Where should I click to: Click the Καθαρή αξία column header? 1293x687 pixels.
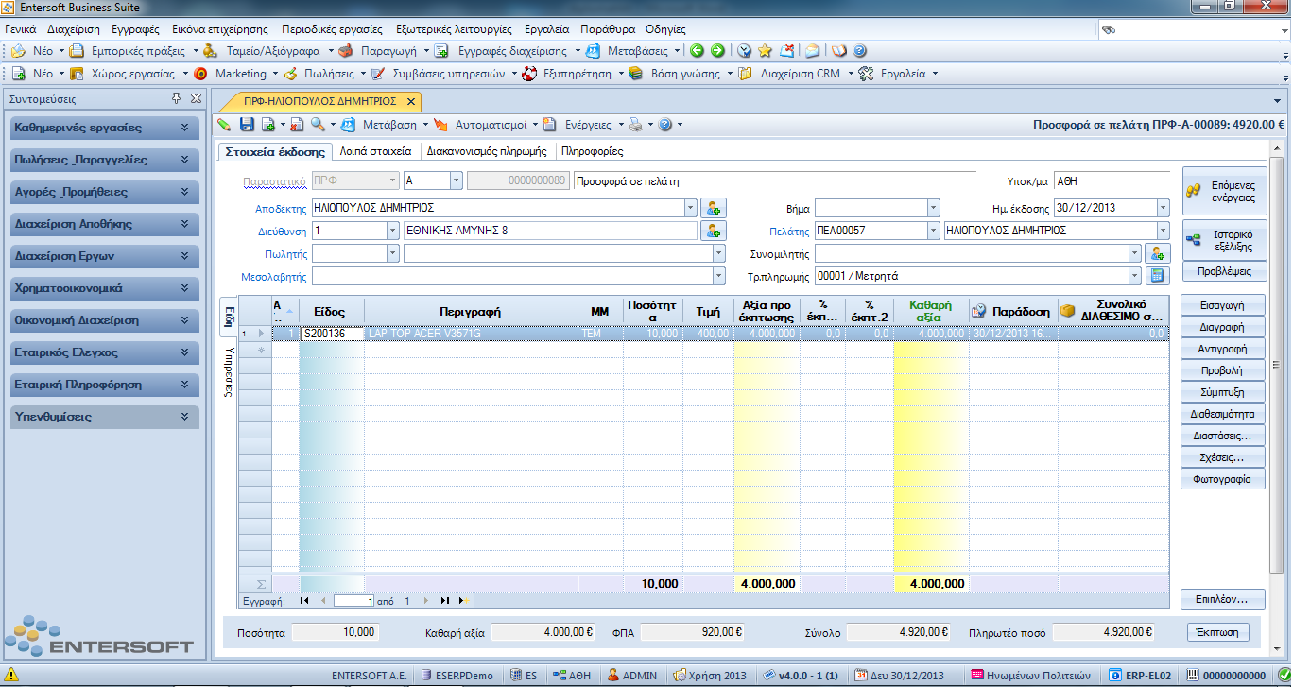[929, 312]
